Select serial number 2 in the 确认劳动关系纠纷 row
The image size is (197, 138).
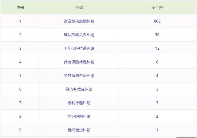20,35
